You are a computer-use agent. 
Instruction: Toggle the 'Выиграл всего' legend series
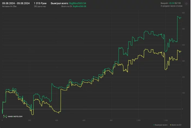[160, 125]
